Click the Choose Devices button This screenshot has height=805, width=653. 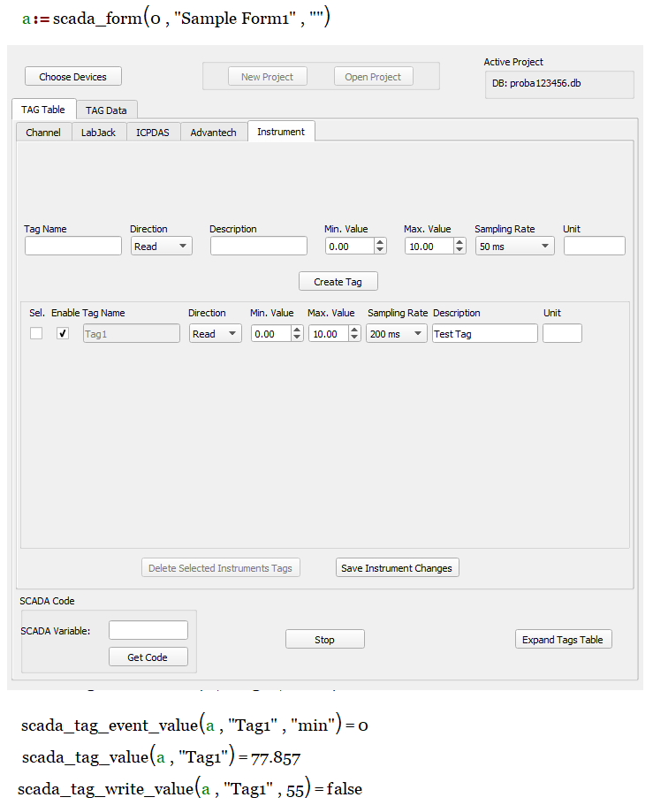[x=72, y=76]
